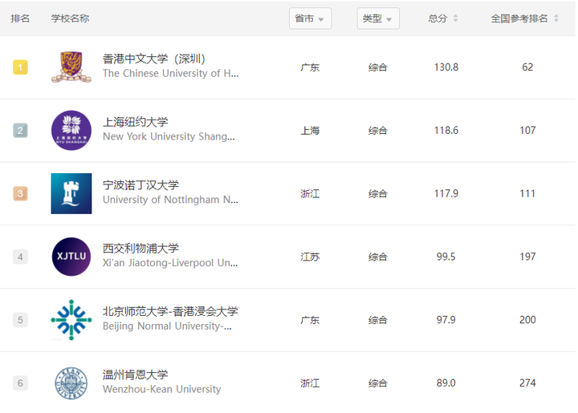
Task: Click 综合 type in the 西交利物浦大学 row
Action: click(378, 257)
